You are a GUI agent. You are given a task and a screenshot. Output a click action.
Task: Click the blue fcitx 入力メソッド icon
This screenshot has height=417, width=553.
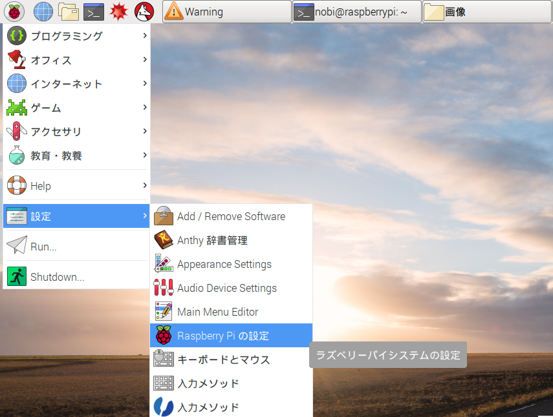pyautogui.click(x=164, y=407)
